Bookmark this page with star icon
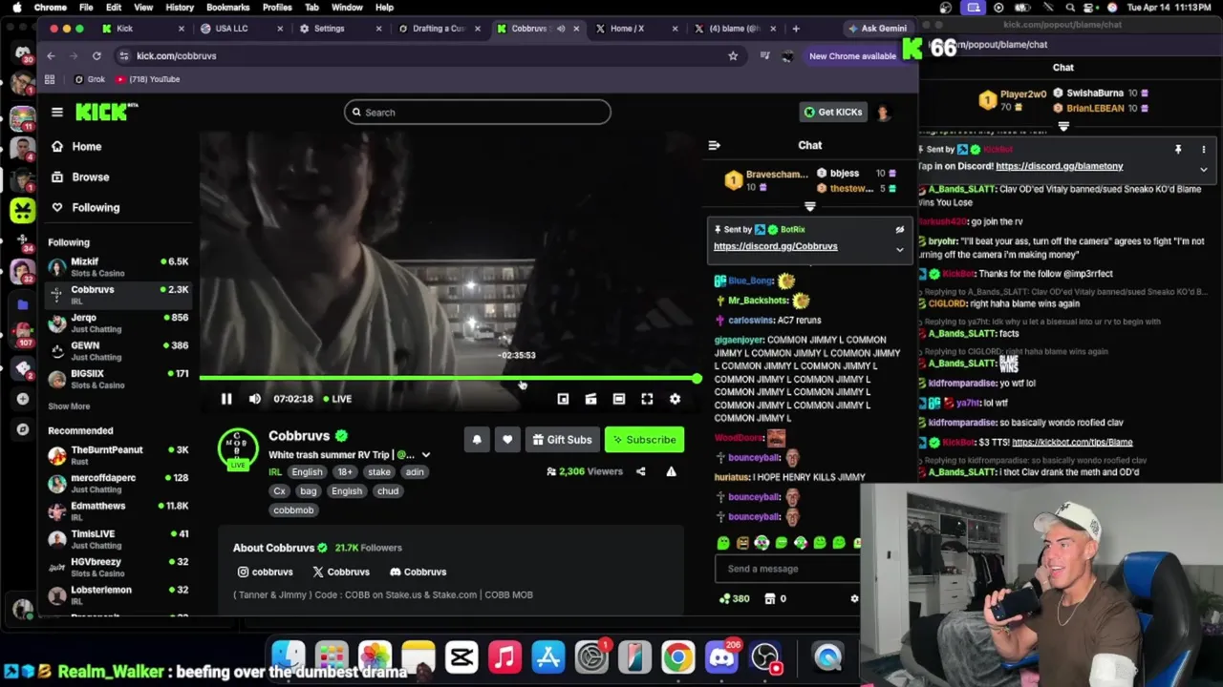The height and width of the screenshot is (687, 1223). pos(733,56)
